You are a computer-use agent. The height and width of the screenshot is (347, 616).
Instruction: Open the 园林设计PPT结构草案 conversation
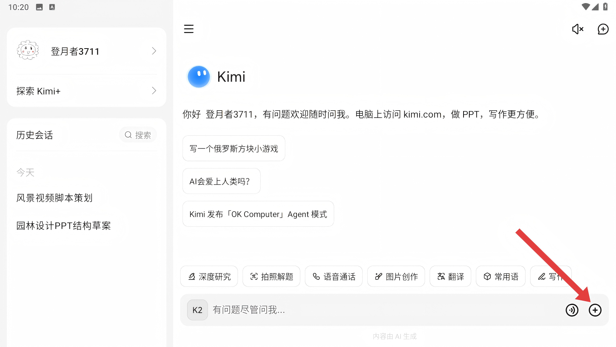tap(64, 226)
